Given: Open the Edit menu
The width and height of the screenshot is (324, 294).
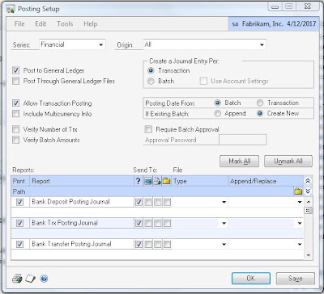Looking at the screenshot, I should point(40,23).
